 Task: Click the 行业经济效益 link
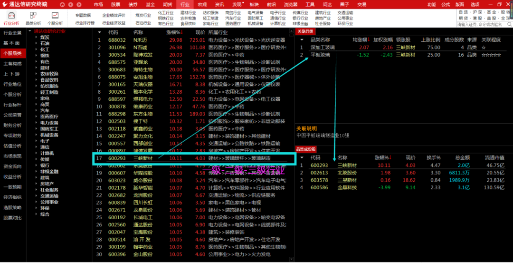pos(114,23)
